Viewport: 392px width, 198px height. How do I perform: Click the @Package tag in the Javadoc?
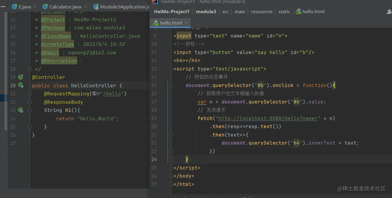pyautogui.click(x=53, y=28)
